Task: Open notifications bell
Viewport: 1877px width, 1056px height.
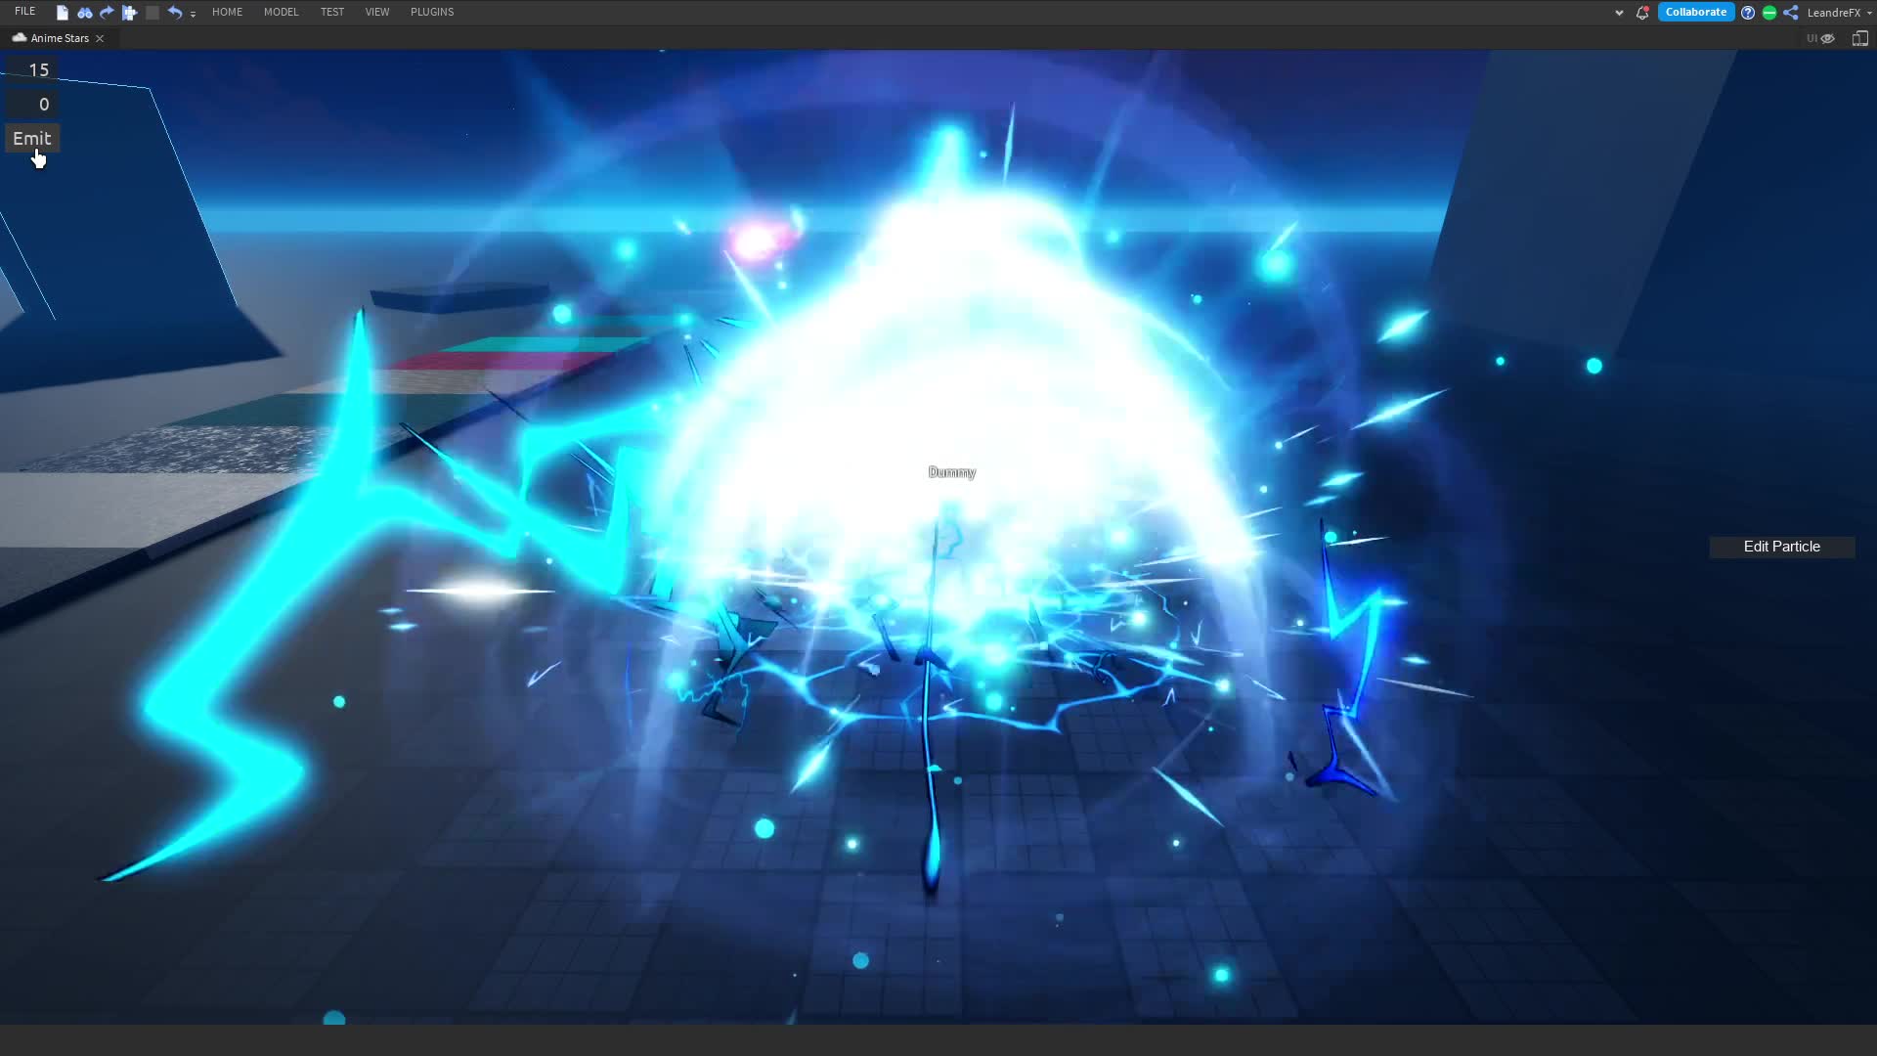Action: tap(1642, 13)
